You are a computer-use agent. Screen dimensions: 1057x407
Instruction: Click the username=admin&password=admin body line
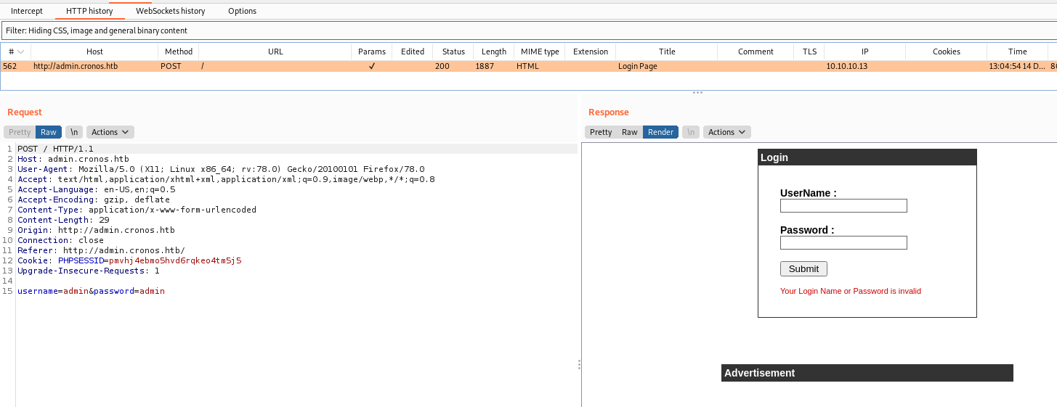(91, 291)
